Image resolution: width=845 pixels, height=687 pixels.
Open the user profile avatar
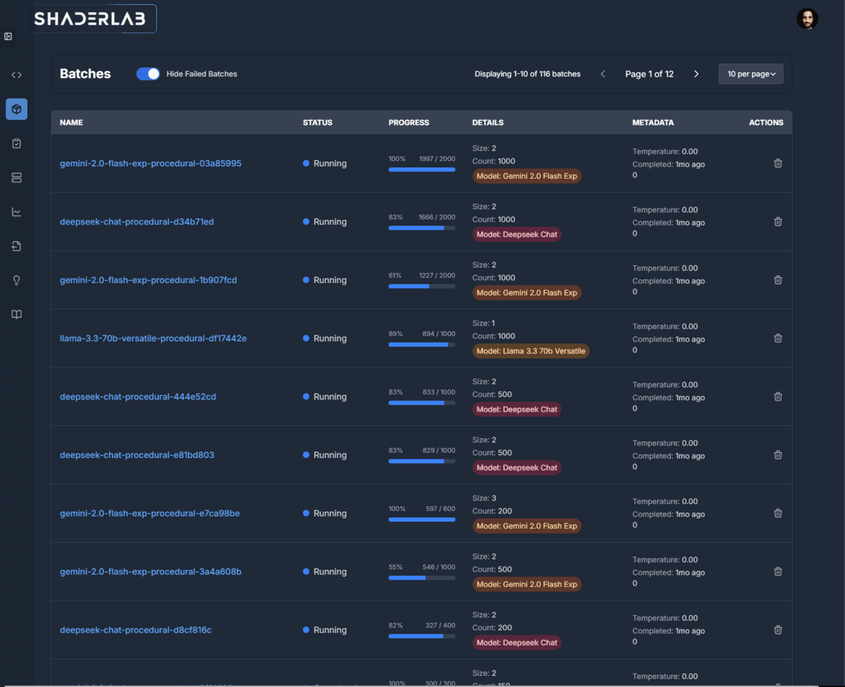click(x=807, y=19)
